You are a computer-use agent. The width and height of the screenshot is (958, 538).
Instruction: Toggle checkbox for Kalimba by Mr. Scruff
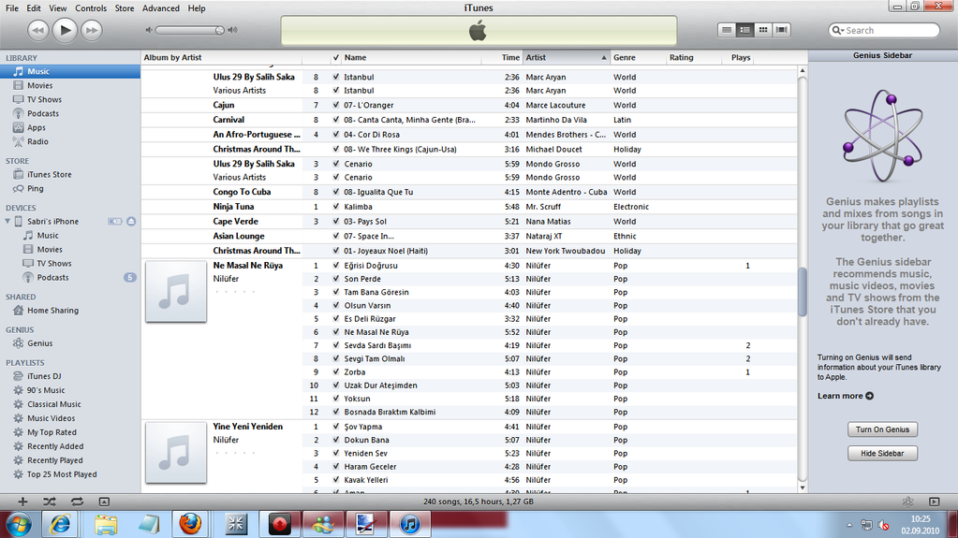point(335,207)
